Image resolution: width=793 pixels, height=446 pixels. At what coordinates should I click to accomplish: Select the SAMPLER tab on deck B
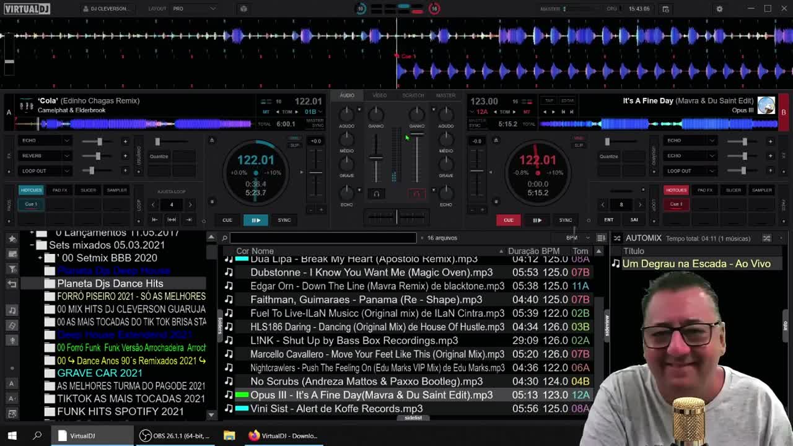pyautogui.click(x=762, y=190)
